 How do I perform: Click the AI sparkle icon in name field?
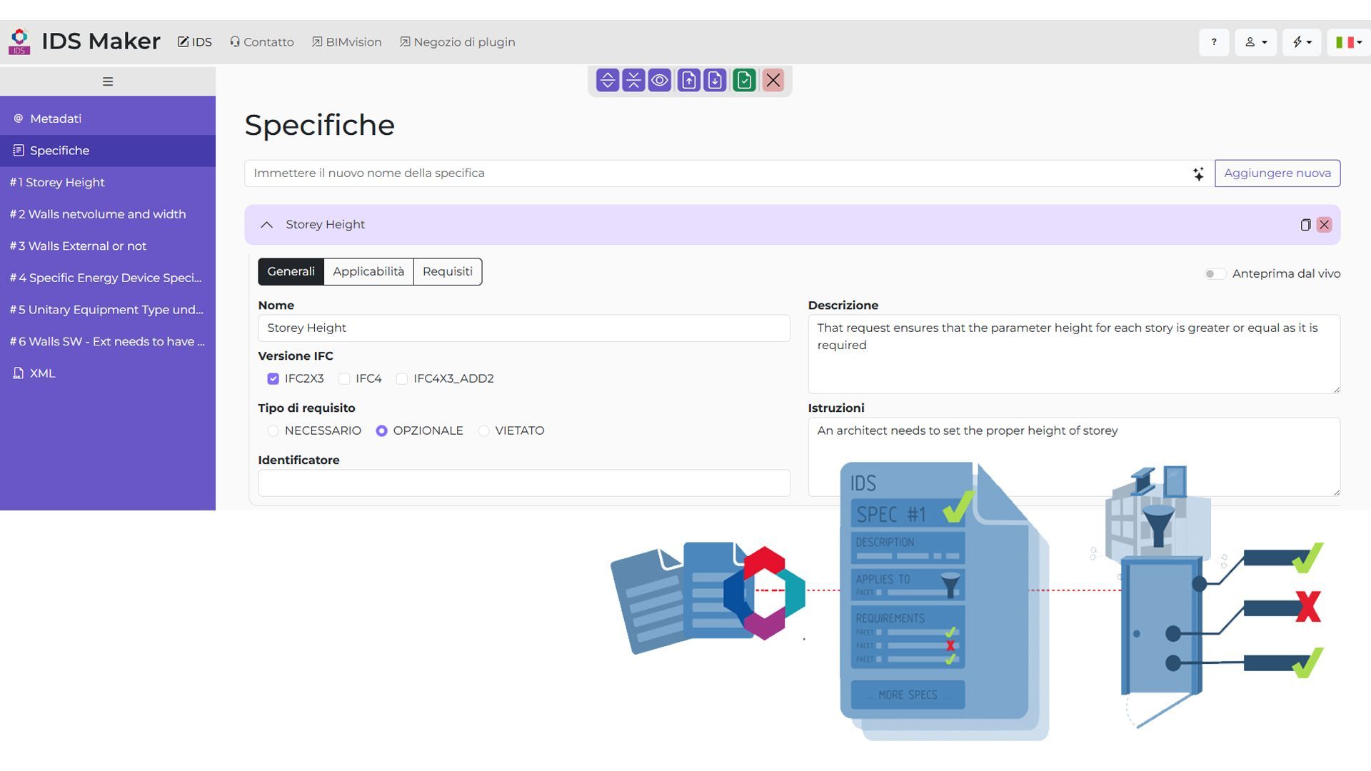[1198, 173]
